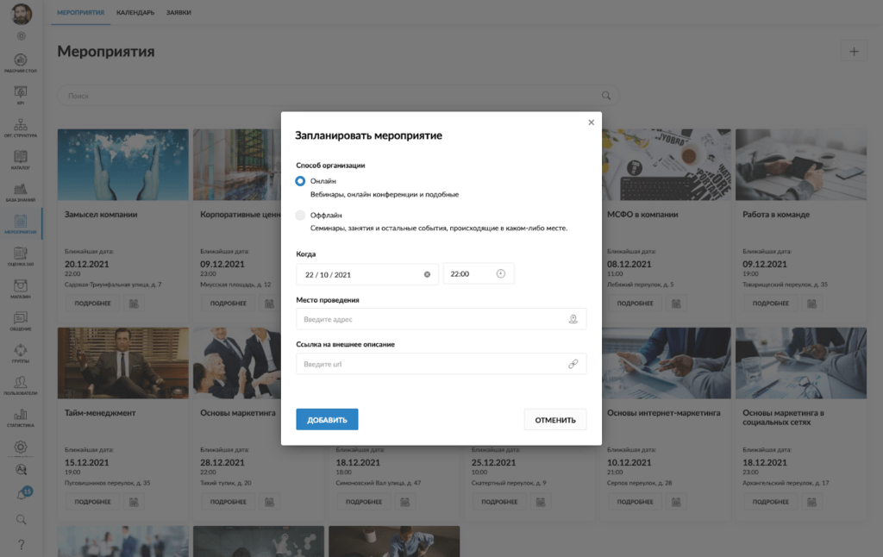Open the Статистика sidebar icon
883x557 pixels.
click(21, 417)
